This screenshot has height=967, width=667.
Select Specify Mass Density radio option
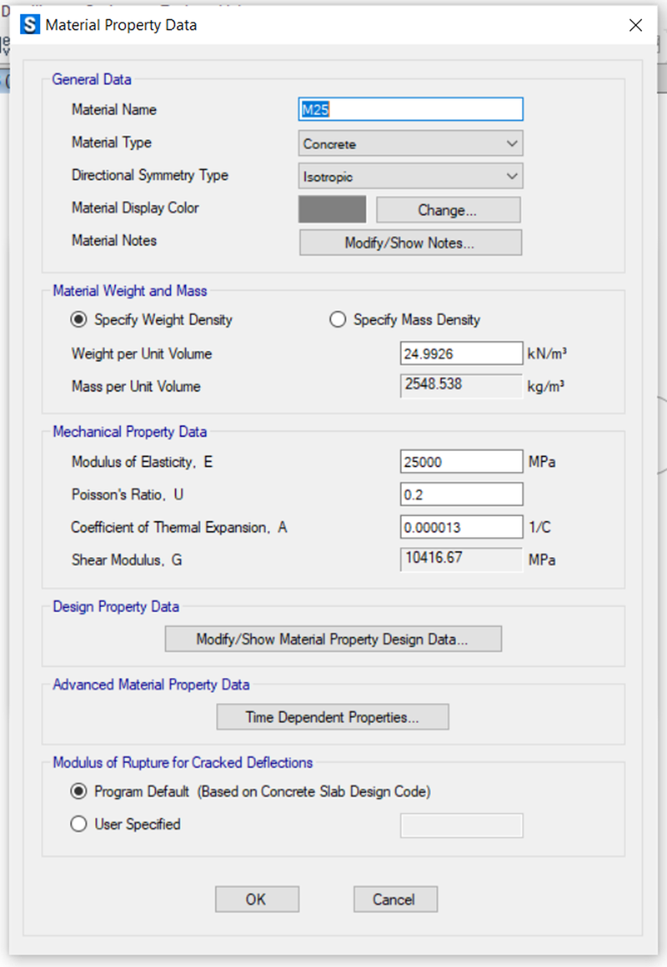(x=338, y=320)
